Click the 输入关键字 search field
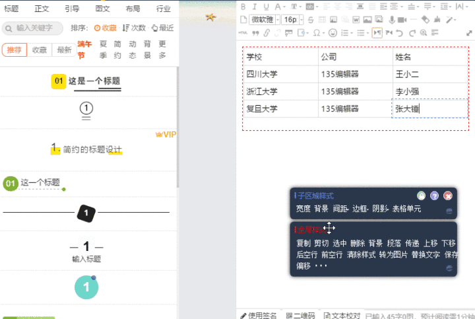475x319 pixels. tap(33, 28)
